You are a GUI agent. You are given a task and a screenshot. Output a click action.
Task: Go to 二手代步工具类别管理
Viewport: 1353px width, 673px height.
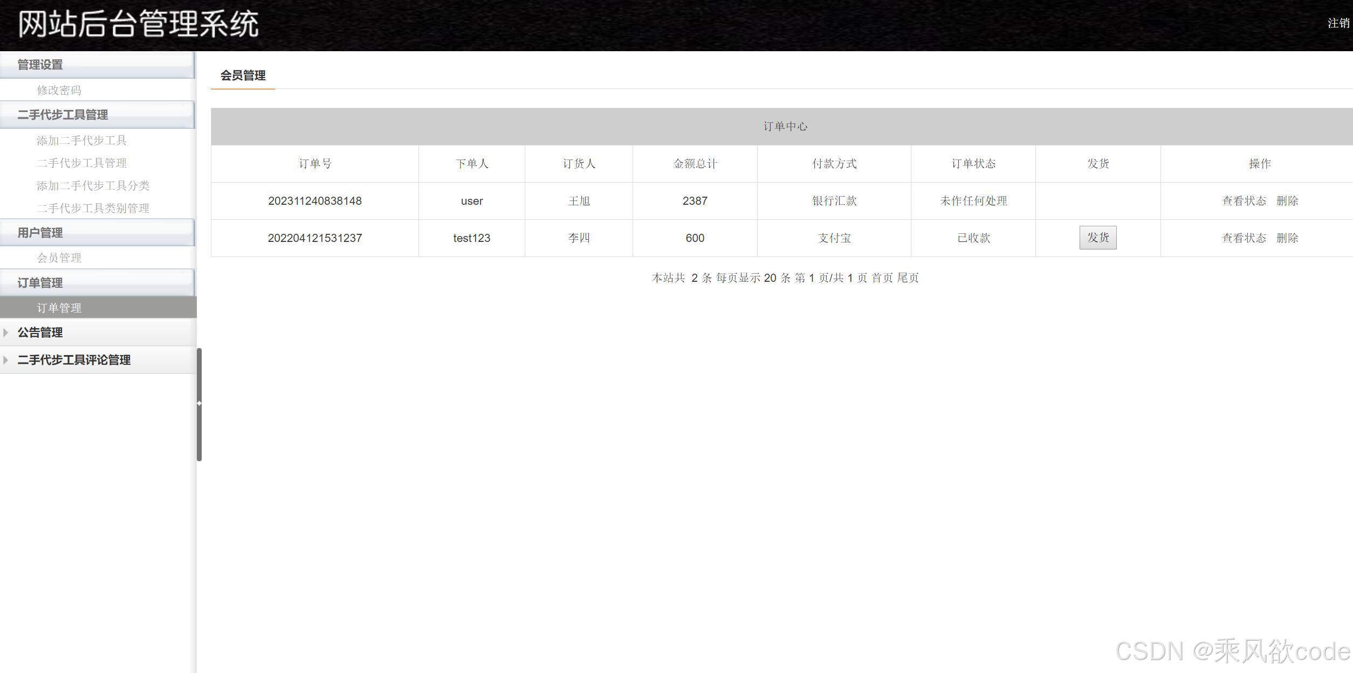point(93,209)
